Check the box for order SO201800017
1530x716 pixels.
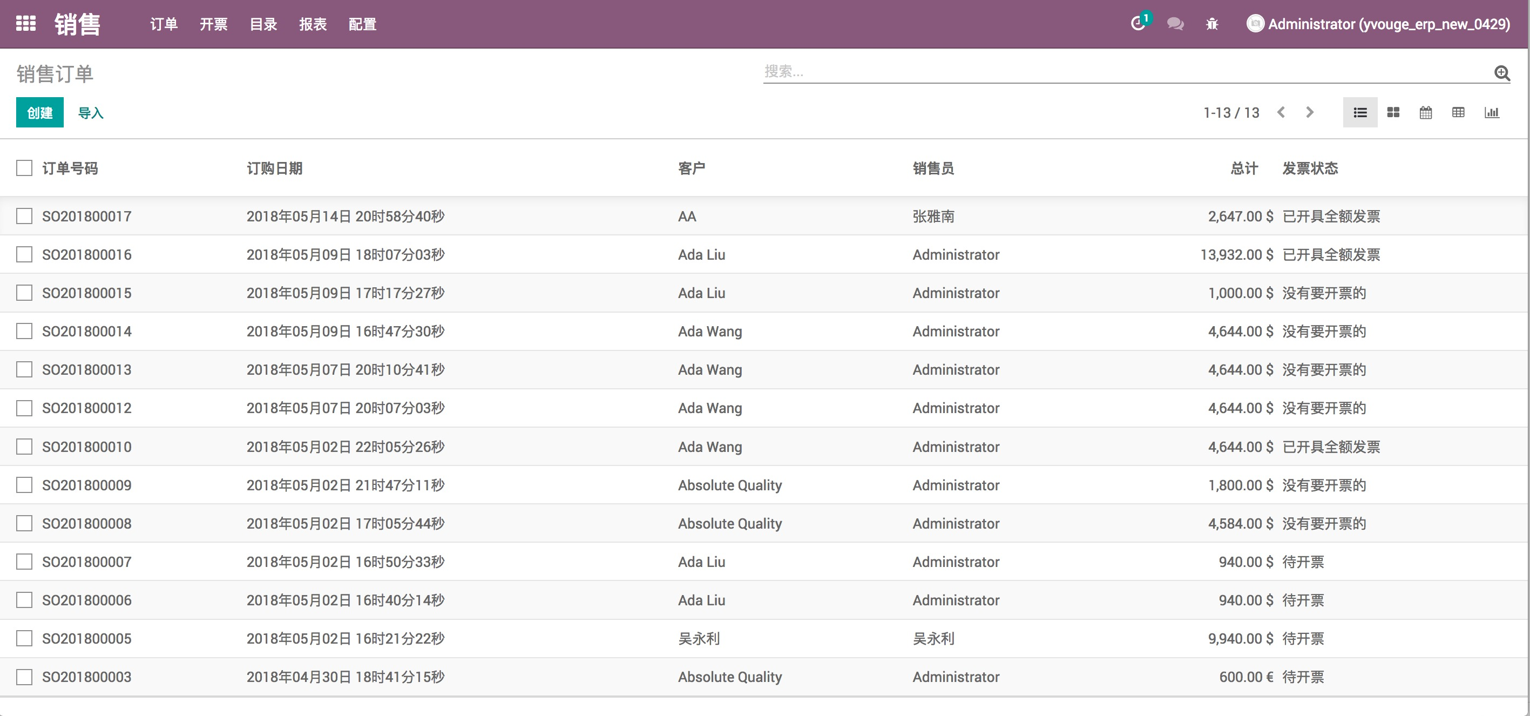(x=24, y=215)
